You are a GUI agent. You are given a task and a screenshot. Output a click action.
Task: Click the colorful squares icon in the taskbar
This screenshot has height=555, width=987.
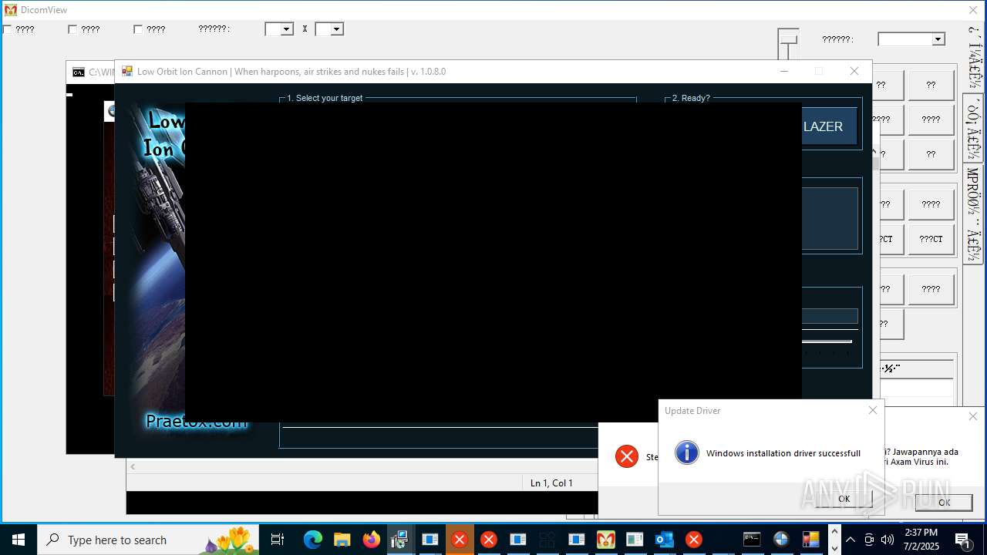click(810, 540)
